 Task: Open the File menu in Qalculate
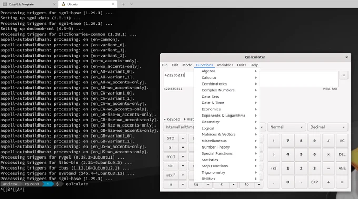tap(165, 65)
